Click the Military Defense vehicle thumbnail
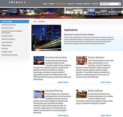 [x=81, y=94]
